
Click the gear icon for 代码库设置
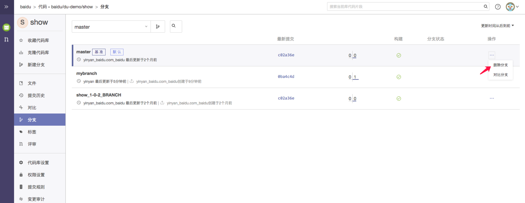click(x=21, y=163)
